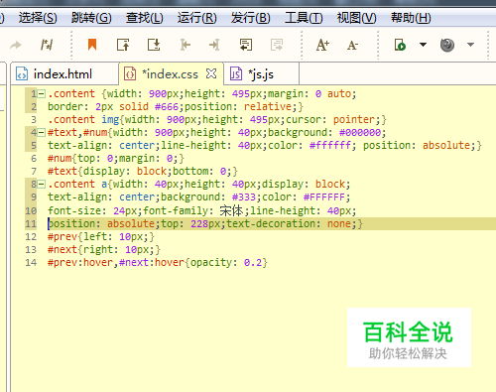Switch to the *js.js tab
Image resolution: width=496 pixels, height=392 pixels.
[x=261, y=74]
